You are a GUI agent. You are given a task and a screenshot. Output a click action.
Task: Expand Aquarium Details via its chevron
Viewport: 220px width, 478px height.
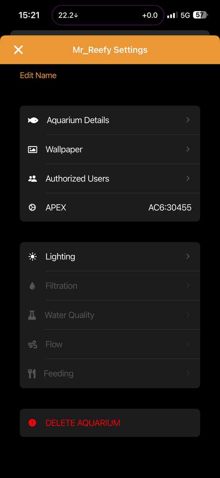tap(188, 120)
